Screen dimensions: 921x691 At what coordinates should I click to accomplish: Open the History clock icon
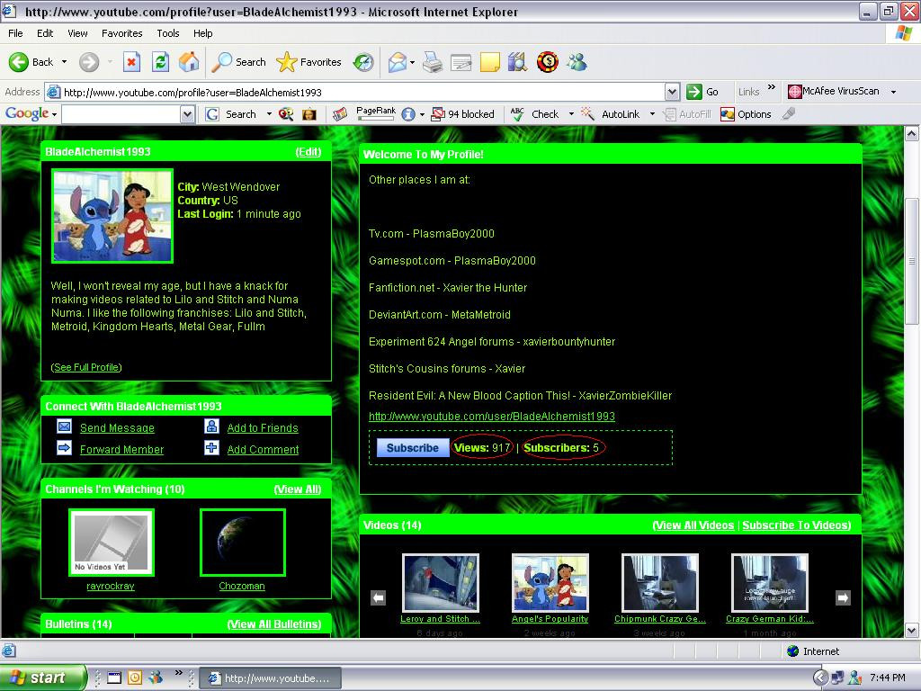coord(363,62)
